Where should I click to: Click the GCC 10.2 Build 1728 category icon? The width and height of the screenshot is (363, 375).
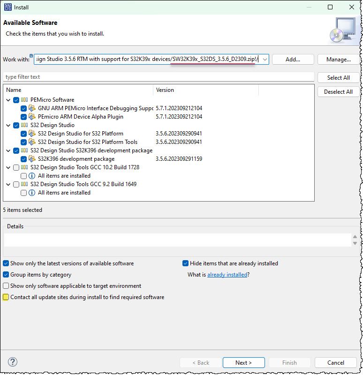point(24,167)
